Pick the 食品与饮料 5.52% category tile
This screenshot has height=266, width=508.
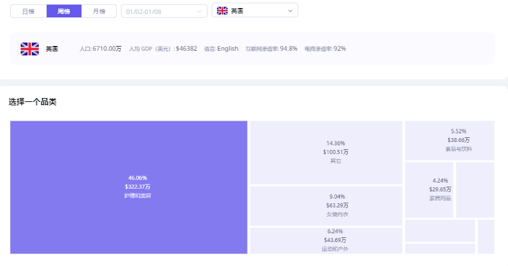point(450,141)
